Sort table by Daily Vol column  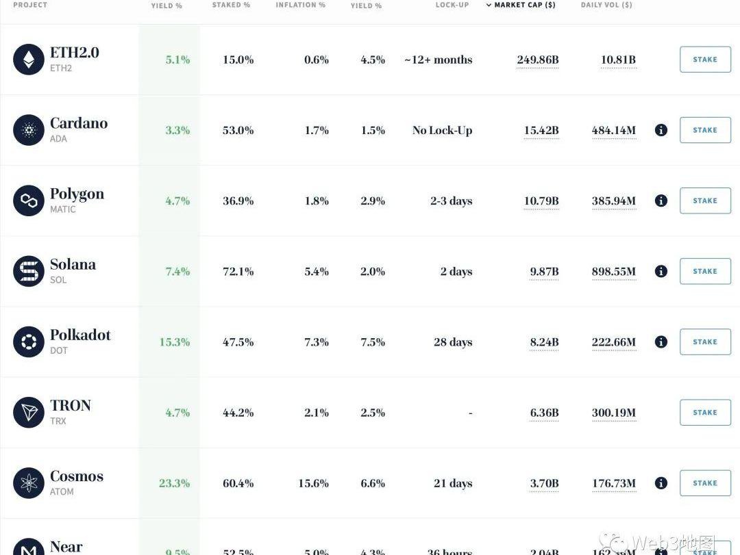click(606, 5)
